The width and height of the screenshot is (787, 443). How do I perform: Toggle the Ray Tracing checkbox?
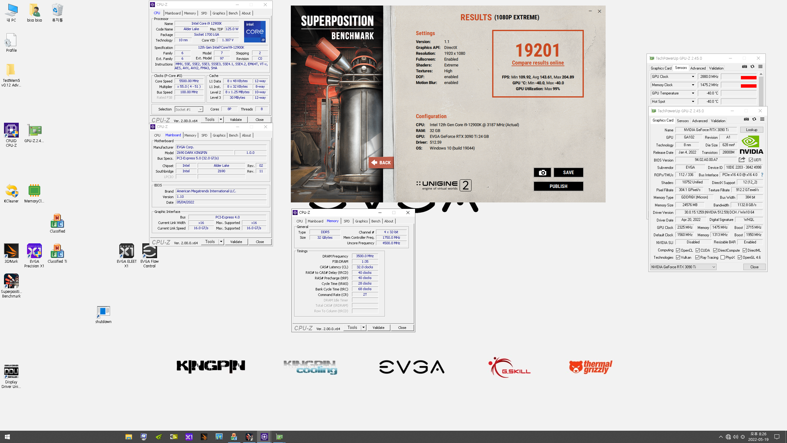pyautogui.click(x=697, y=257)
